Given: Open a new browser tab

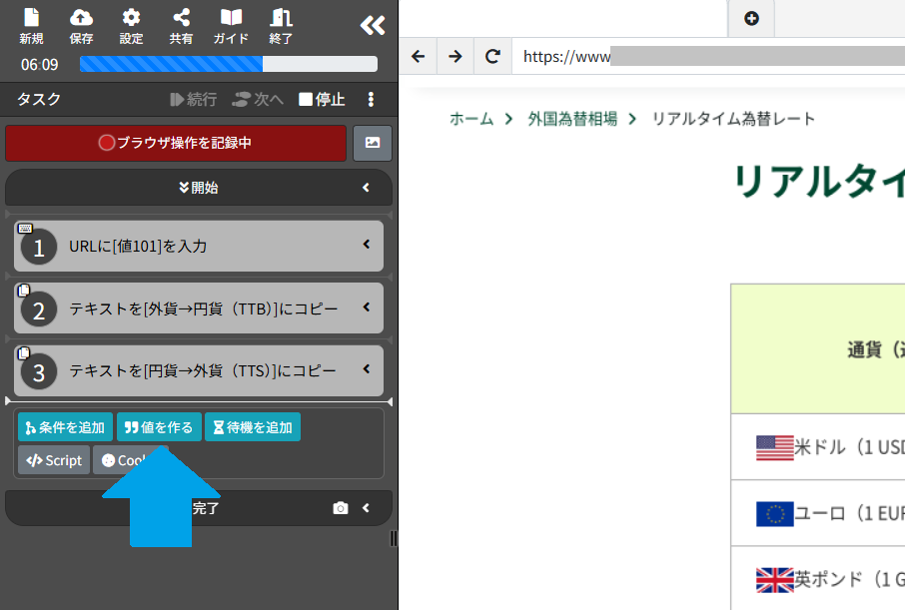Looking at the screenshot, I should tap(750, 19).
